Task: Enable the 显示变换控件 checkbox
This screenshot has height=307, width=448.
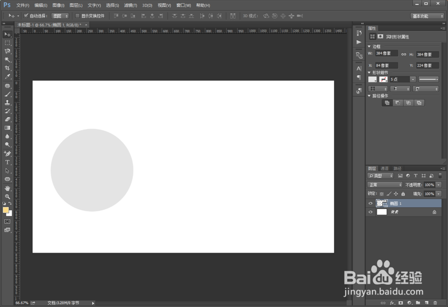Action: click(x=77, y=16)
